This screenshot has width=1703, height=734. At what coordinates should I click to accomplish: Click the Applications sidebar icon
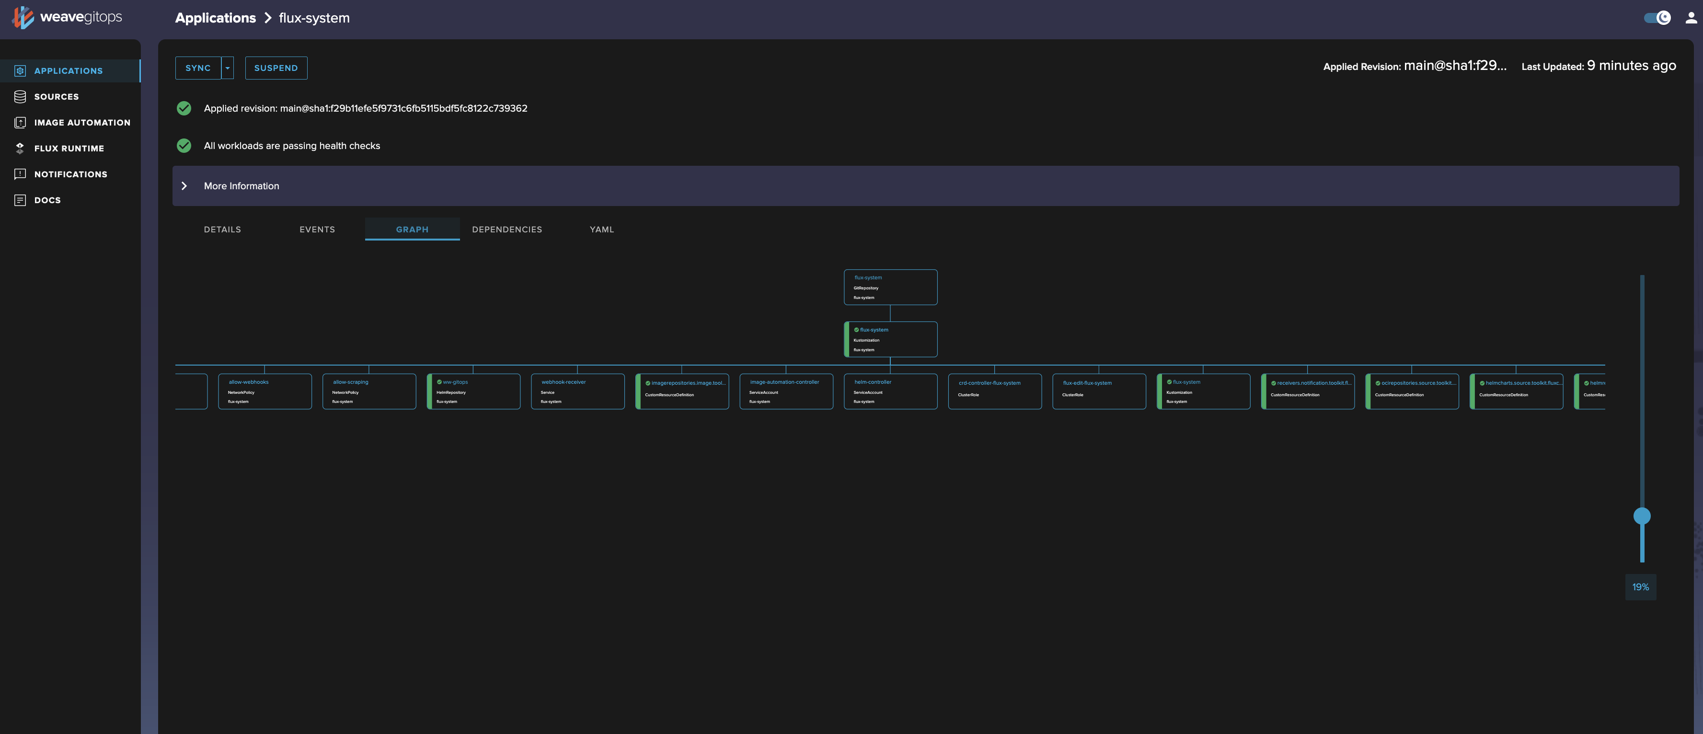[20, 71]
